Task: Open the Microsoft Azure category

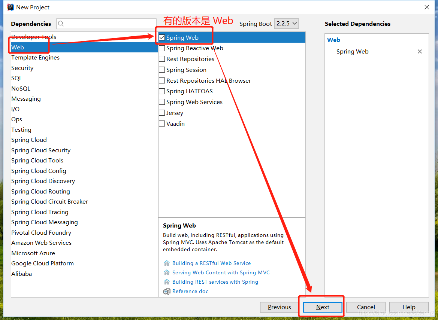Action: [84, 253]
